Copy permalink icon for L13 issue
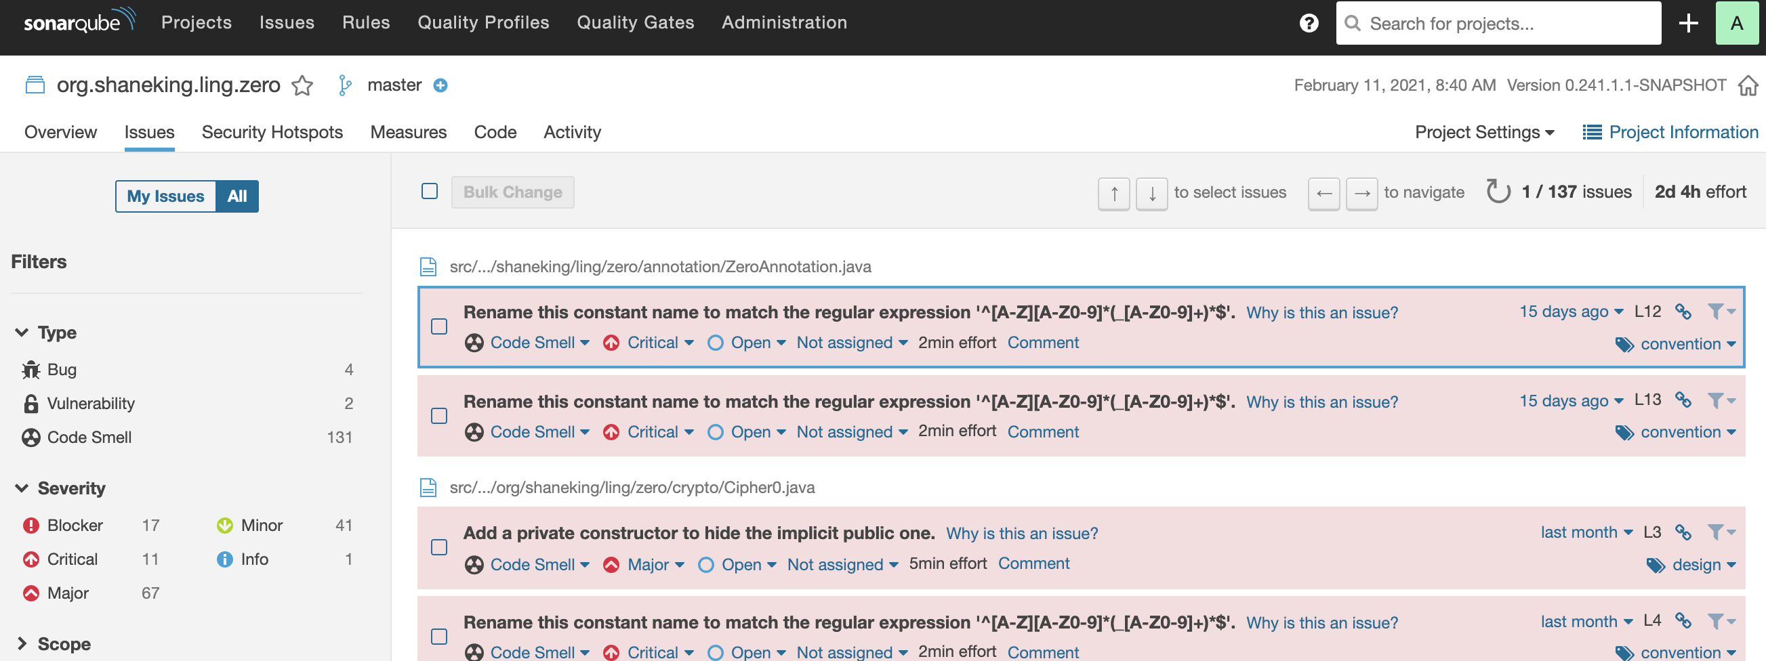Screen dimensions: 1766x661 pos(1683,400)
